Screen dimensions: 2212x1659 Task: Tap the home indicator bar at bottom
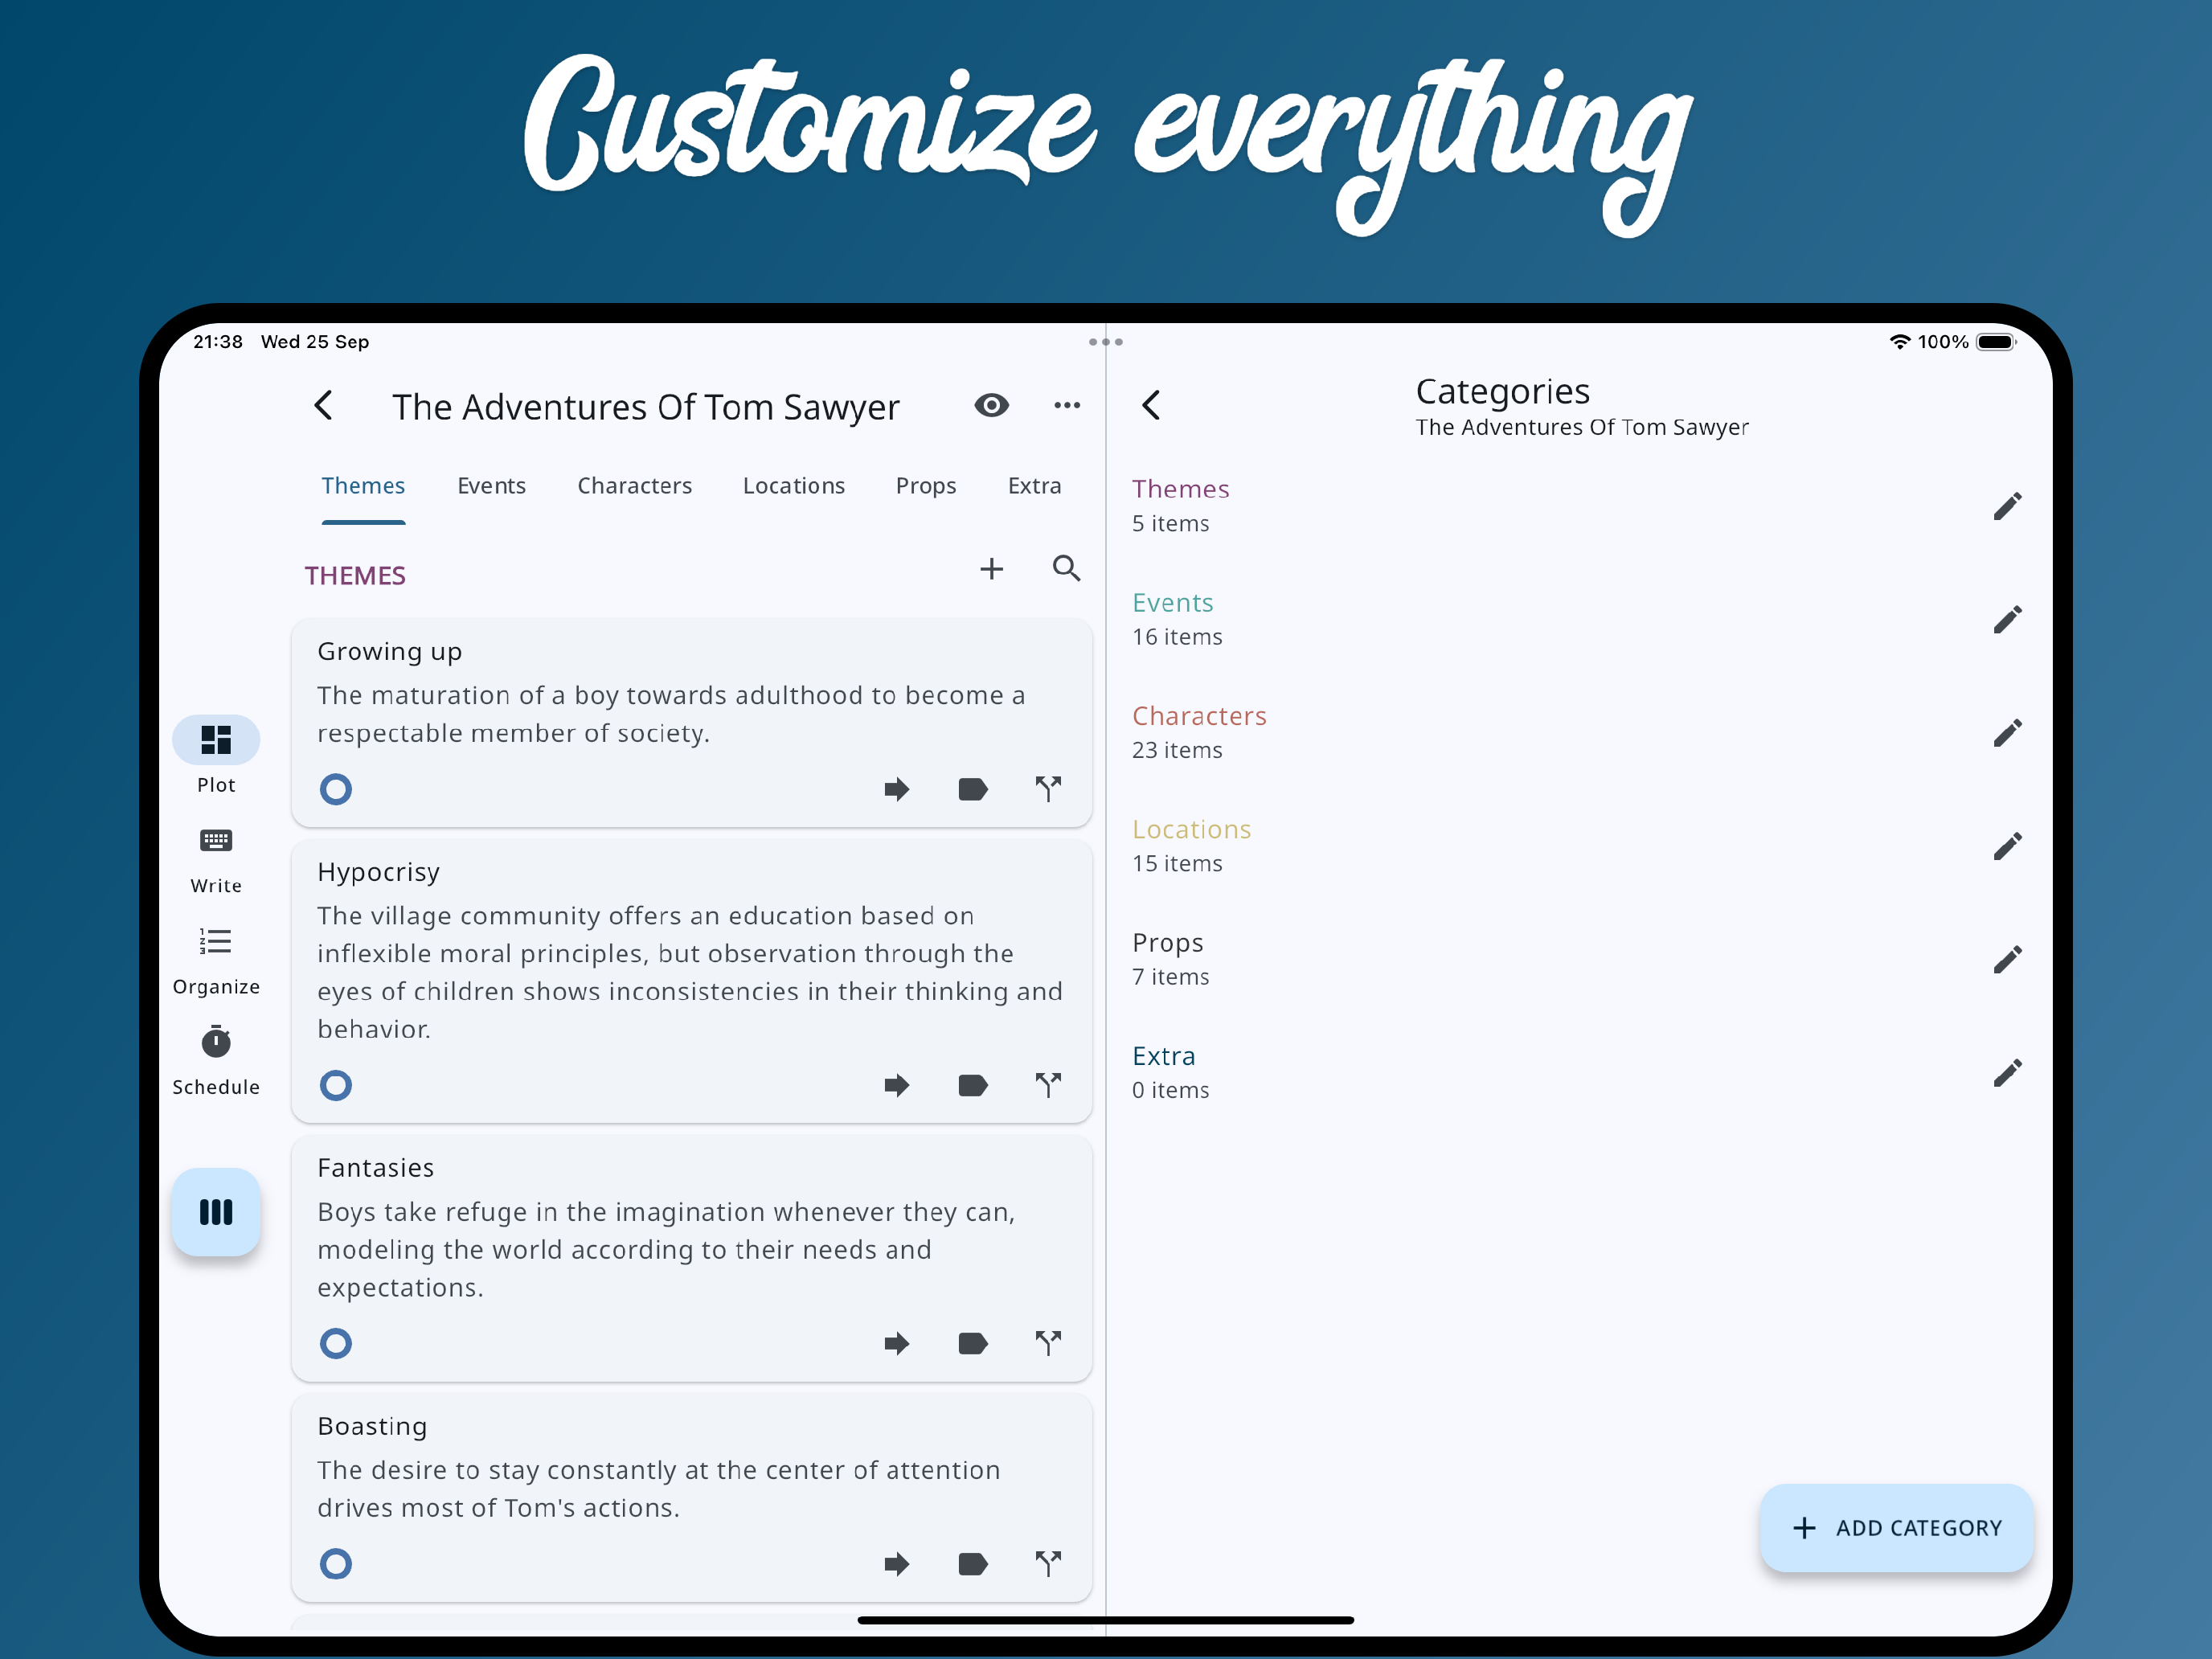[1105, 1620]
